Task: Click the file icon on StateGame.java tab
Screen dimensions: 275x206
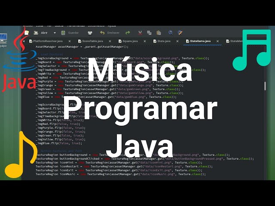Action: pos(187,41)
